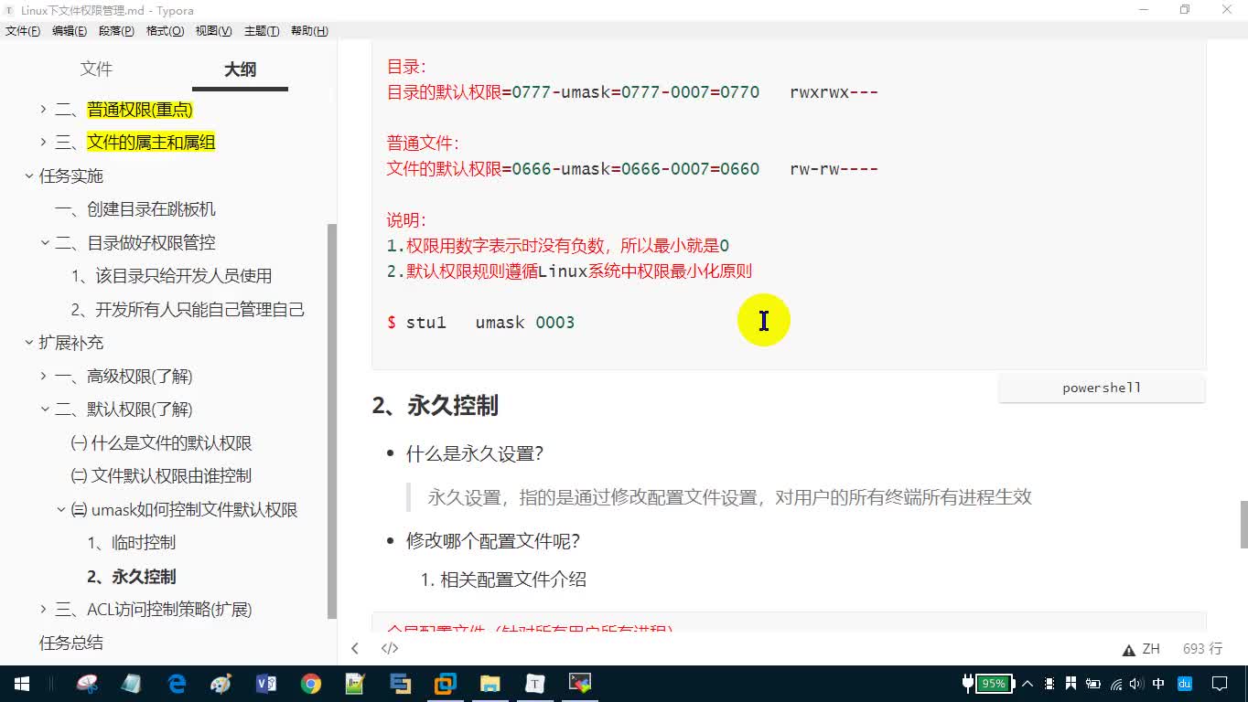Open the spell check warning icon

[1129, 650]
